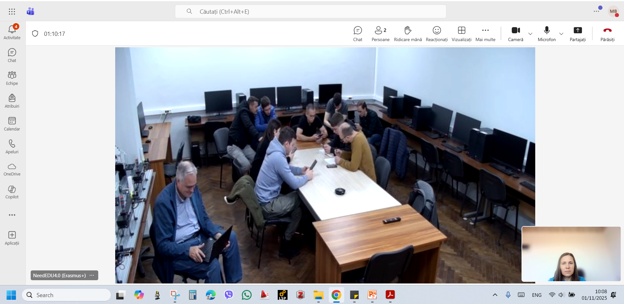Share screen with Partajați

click(578, 34)
